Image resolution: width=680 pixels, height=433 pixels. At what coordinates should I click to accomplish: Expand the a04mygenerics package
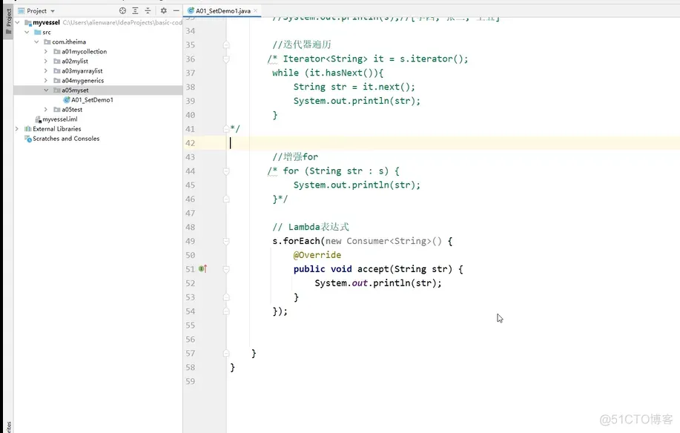click(46, 81)
